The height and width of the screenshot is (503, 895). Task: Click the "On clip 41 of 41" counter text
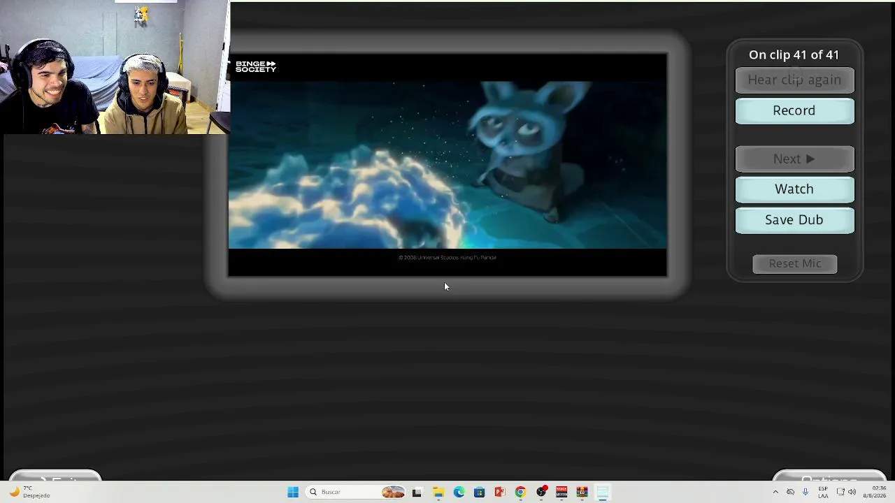[x=794, y=54]
